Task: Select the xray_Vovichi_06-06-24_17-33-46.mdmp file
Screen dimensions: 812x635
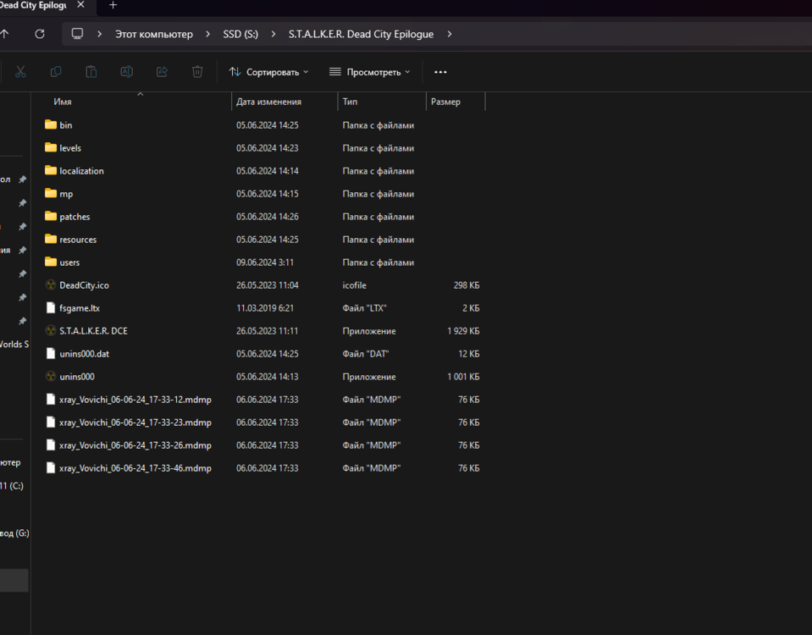Action: coord(135,468)
